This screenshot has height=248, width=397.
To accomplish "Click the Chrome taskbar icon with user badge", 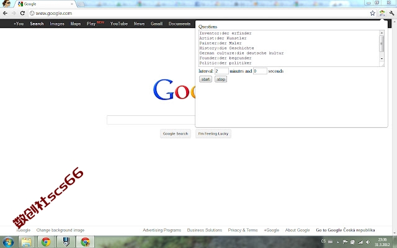I will pyautogui.click(x=86, y=242).
